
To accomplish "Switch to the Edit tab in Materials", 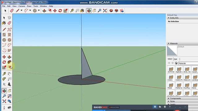I will 175,59.
